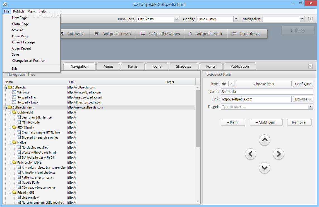The height and width of the screenshot is (207, 319).
Task: Click the Choose icon button
Action: click(x=264, y=84)
